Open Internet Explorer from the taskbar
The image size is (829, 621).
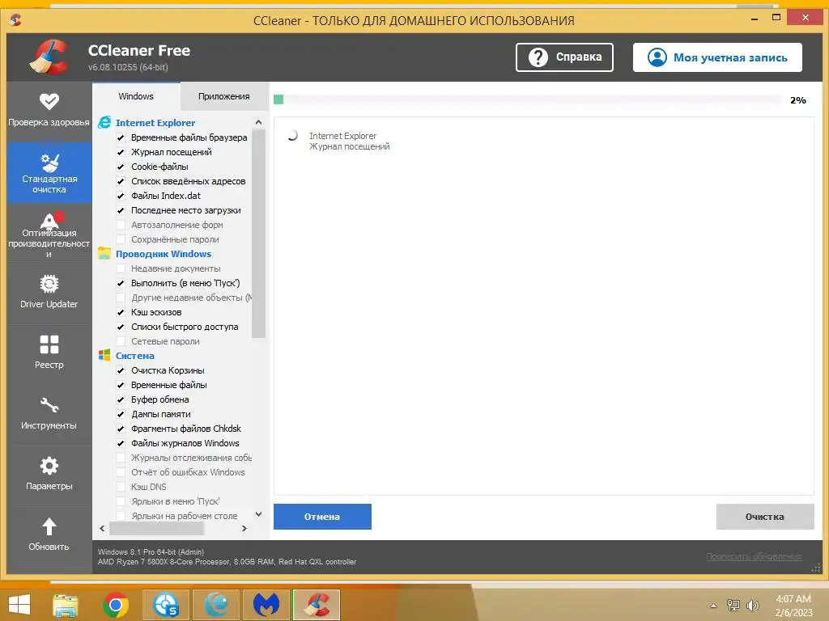[216, 605]
